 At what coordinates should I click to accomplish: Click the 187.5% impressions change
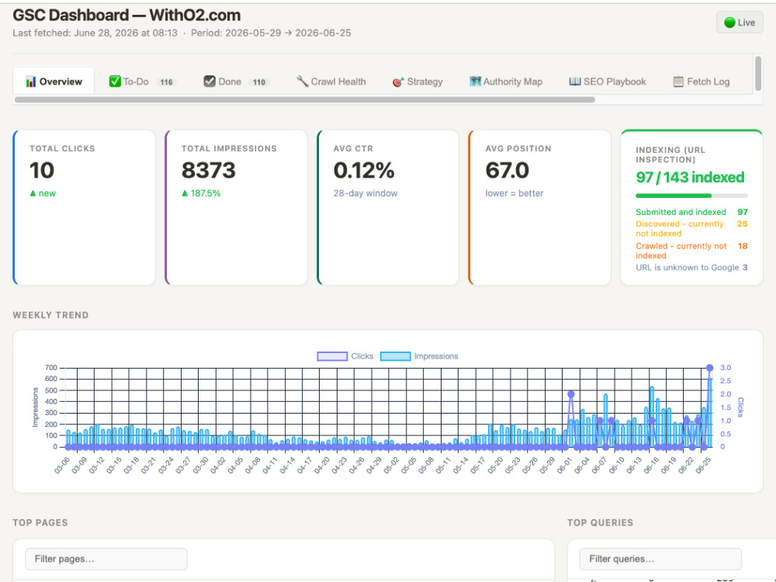201,193
